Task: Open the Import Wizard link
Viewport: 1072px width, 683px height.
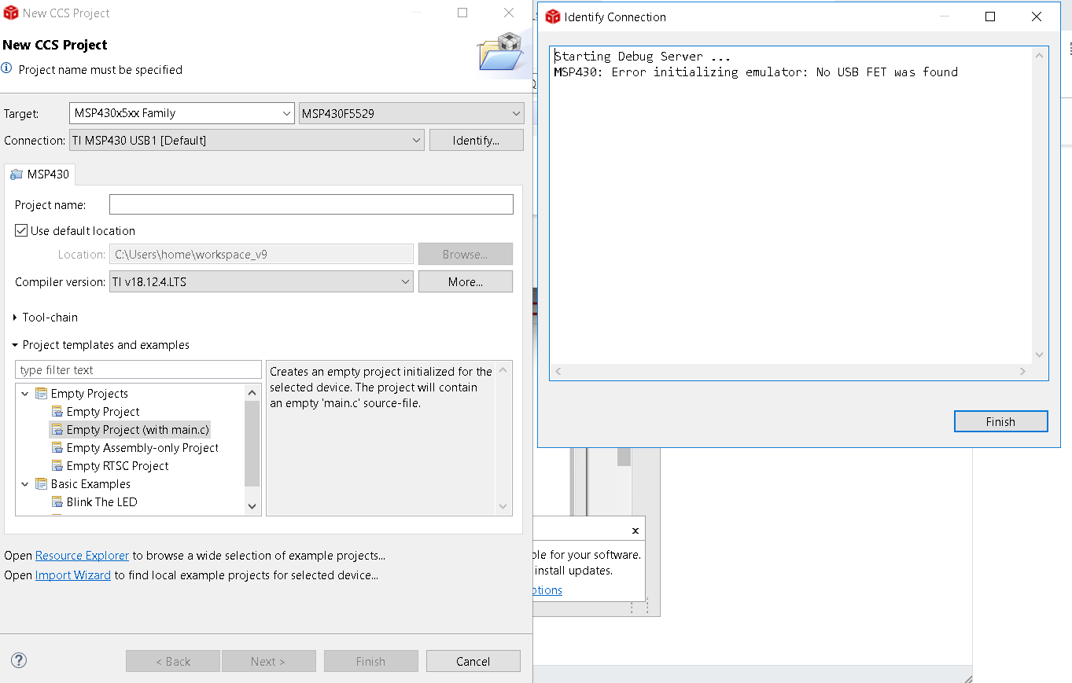Action: 73,575
